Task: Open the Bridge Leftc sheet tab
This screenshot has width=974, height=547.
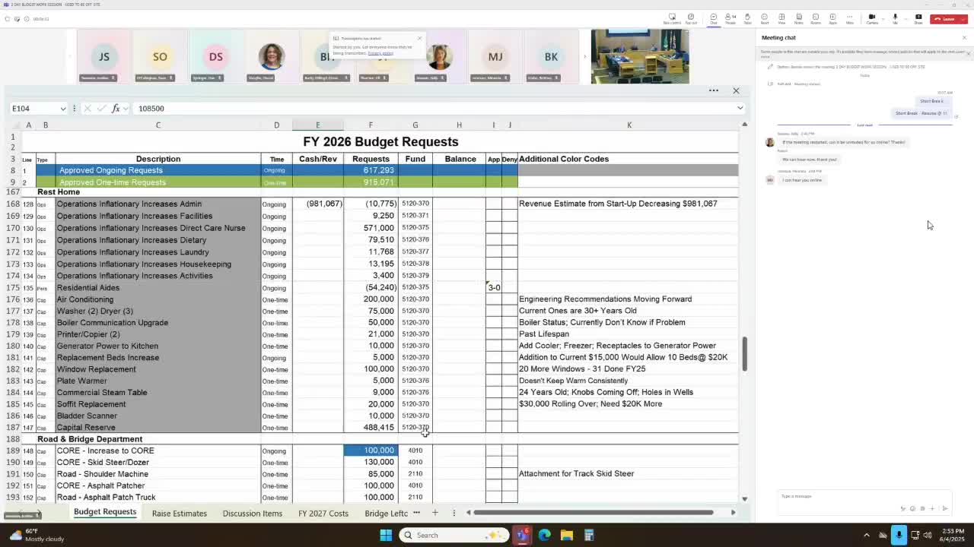Action: tap(386, 514)
